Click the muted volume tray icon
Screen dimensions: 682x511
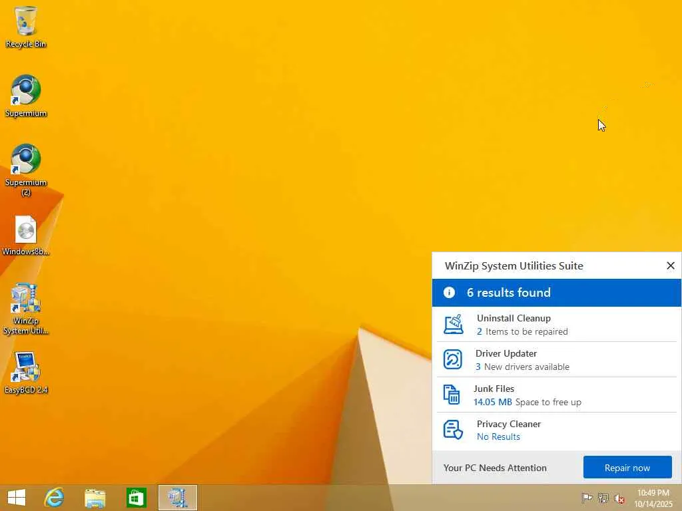[x=619, y=498]
